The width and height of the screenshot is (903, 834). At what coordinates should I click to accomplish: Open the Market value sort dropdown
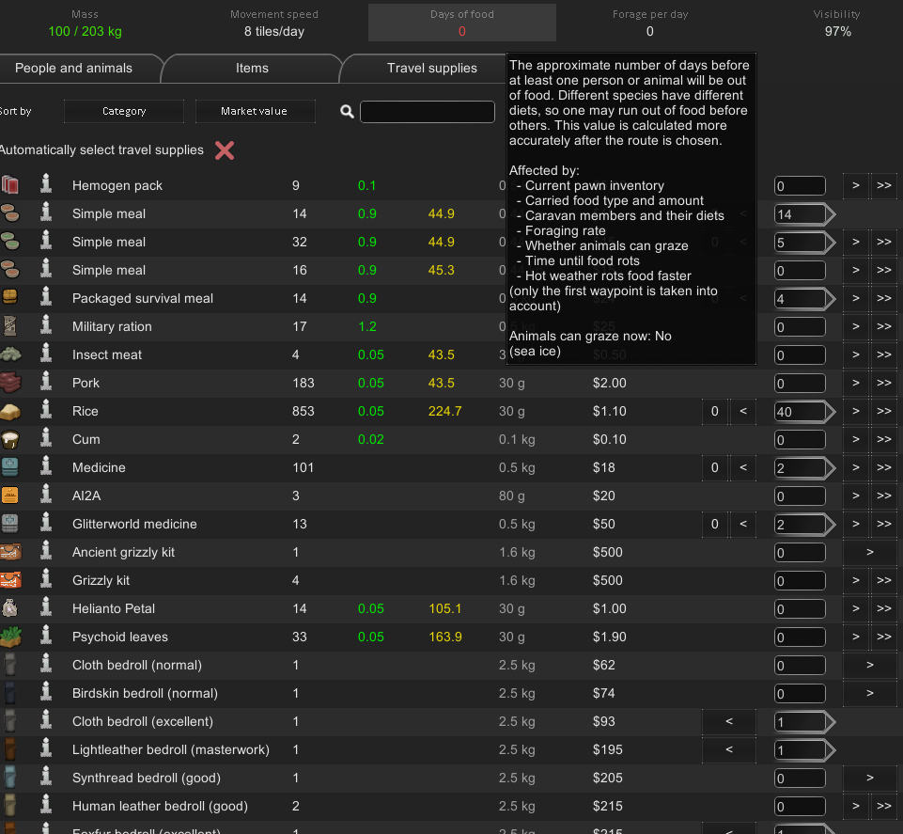click(256, 111)
